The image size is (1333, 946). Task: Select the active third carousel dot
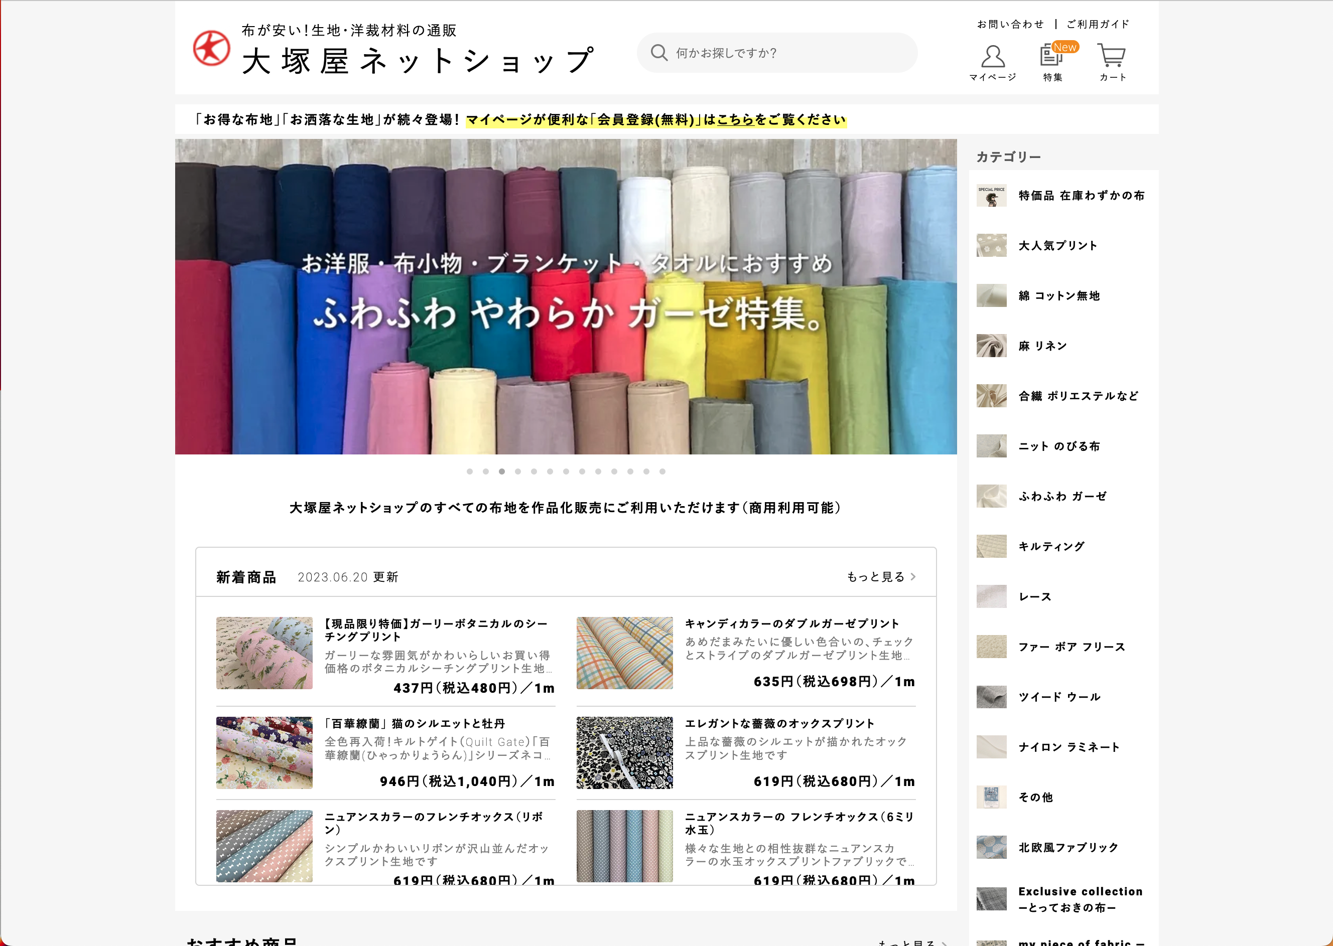coord(502,472)
